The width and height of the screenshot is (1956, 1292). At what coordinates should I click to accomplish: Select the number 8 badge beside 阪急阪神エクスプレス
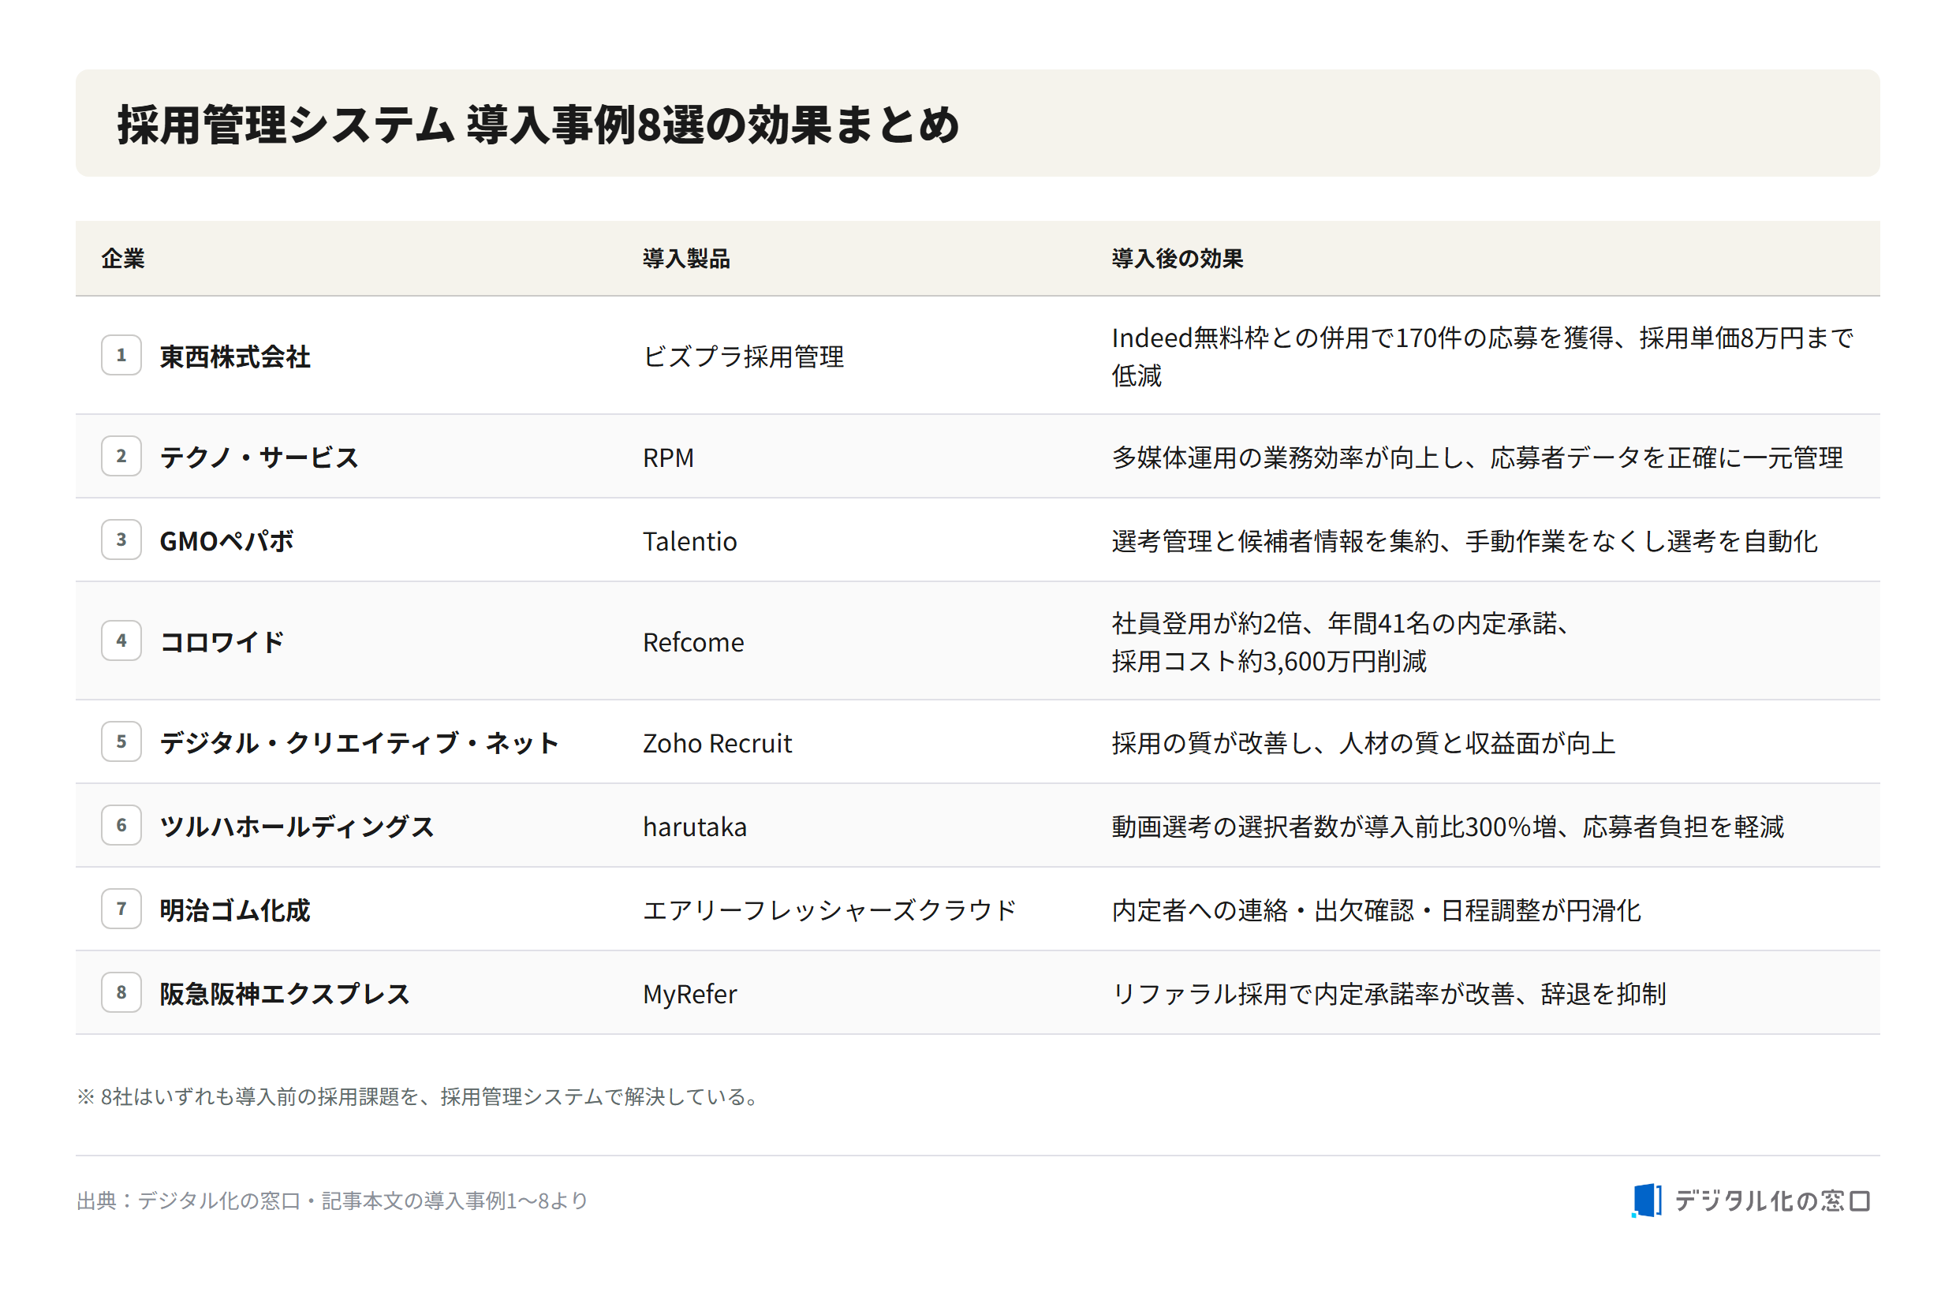coord(121,992)
